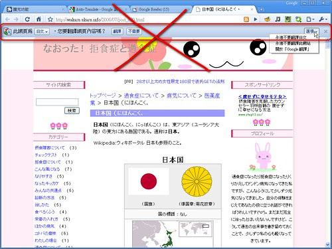
Task: Open the 過食症について breadcrumb link
Action: pyautogui.click(x=141, y=96)
